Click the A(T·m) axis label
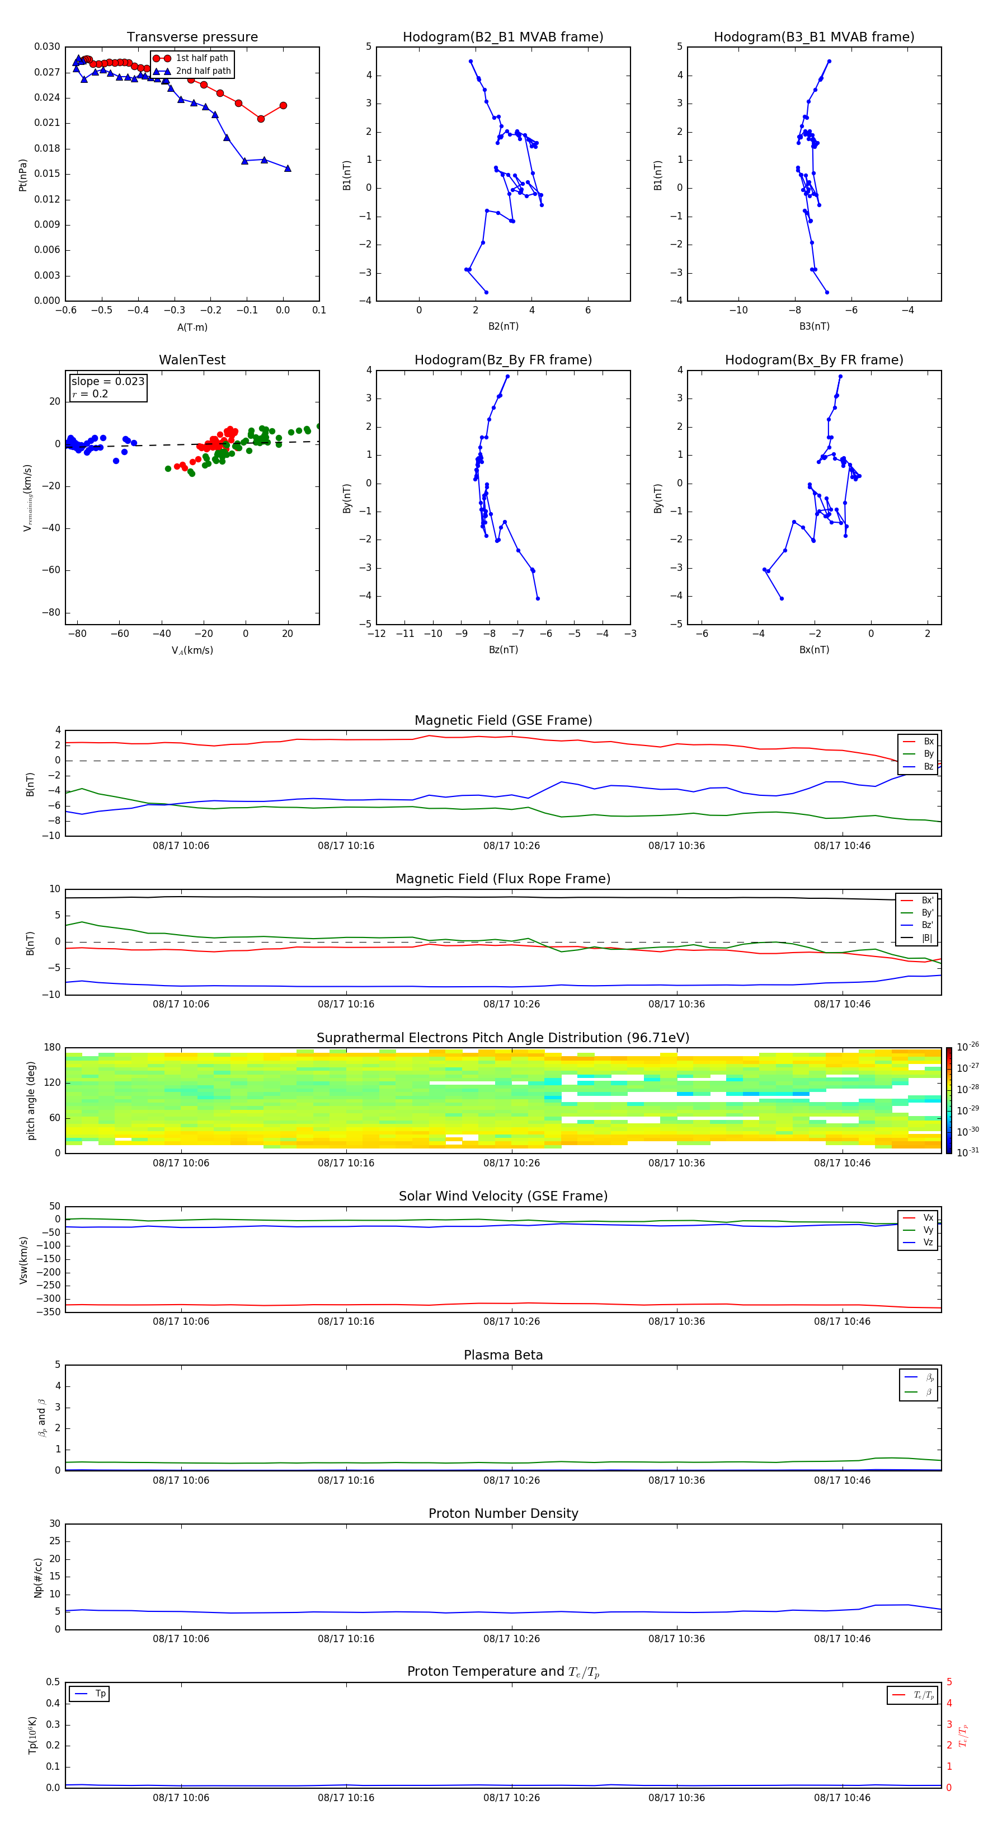Viewport: 1007px width, 1847px height. pyautogui.click(x=192, y=327)
